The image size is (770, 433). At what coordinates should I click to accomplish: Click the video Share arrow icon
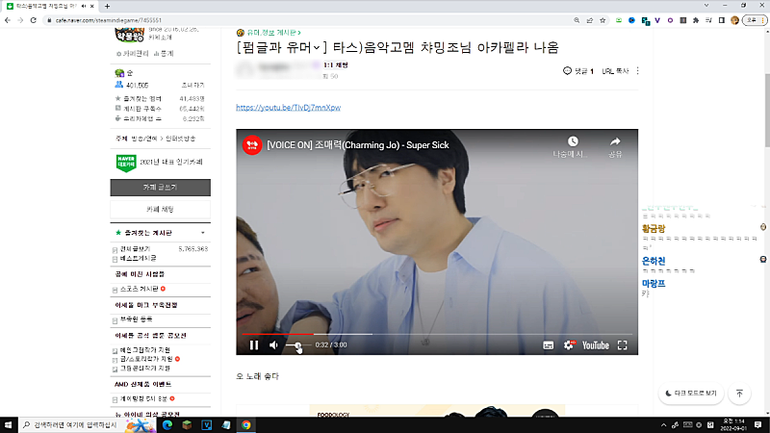pos(615,141)
